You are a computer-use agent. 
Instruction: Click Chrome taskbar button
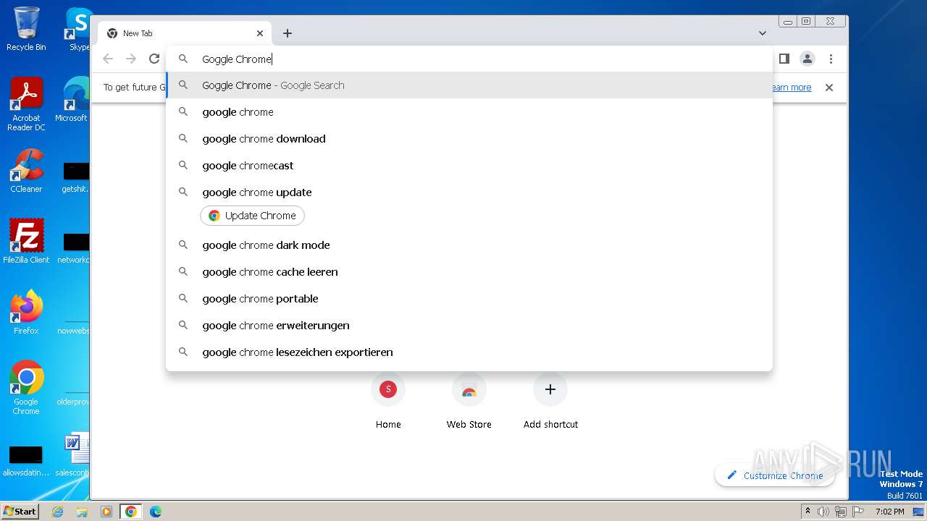pos(131,512)
